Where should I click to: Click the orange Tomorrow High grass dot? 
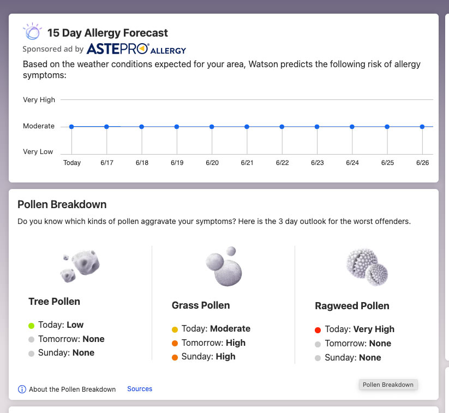pos(175,343)
